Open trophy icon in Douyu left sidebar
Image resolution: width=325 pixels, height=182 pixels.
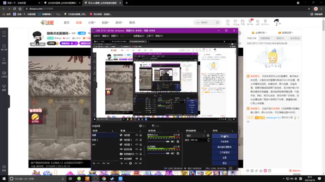point(4,87)
